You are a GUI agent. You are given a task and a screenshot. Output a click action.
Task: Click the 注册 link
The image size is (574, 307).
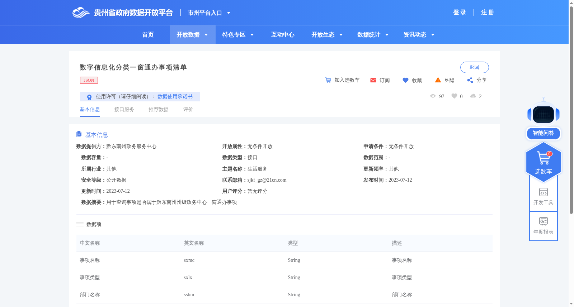pyautogui.click(x=488, y=13)
